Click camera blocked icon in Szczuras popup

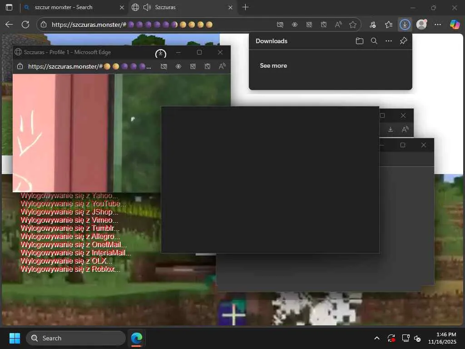[163, 66]
